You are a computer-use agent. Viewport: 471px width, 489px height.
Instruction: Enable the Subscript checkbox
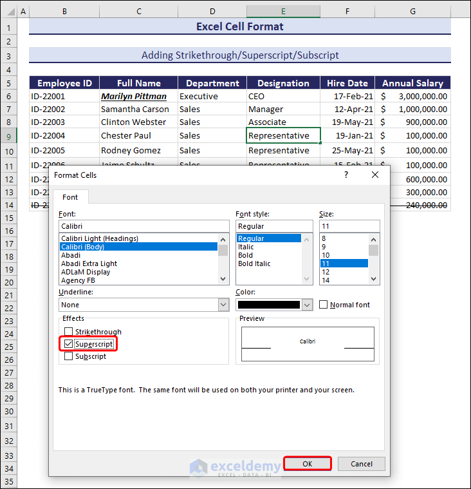pos(69,356)
